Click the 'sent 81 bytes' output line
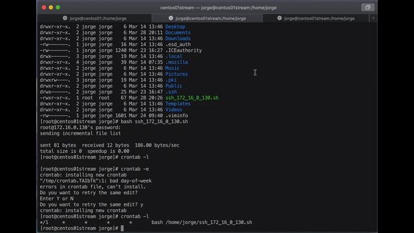The image size is (414, 233). [x=109, y=145]
